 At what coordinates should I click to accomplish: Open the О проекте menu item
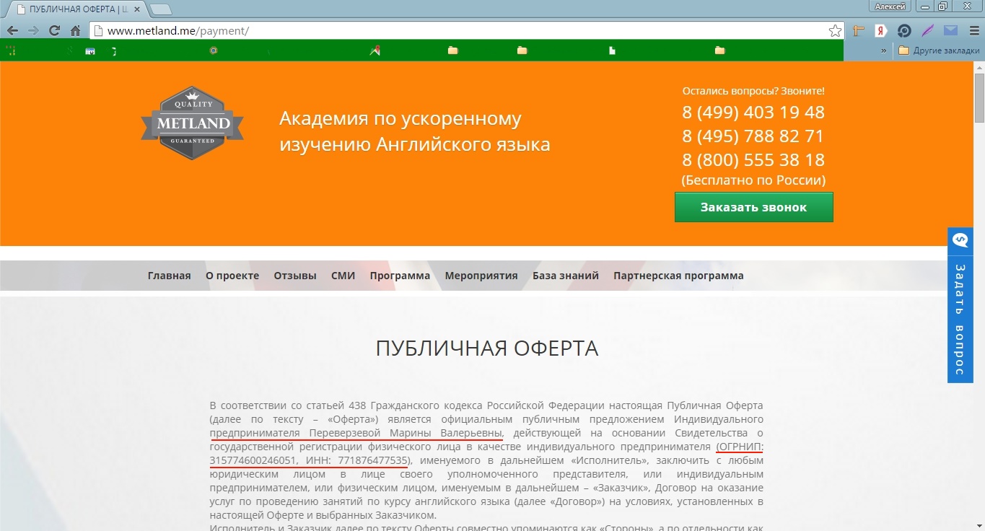(x=232, y=276)
